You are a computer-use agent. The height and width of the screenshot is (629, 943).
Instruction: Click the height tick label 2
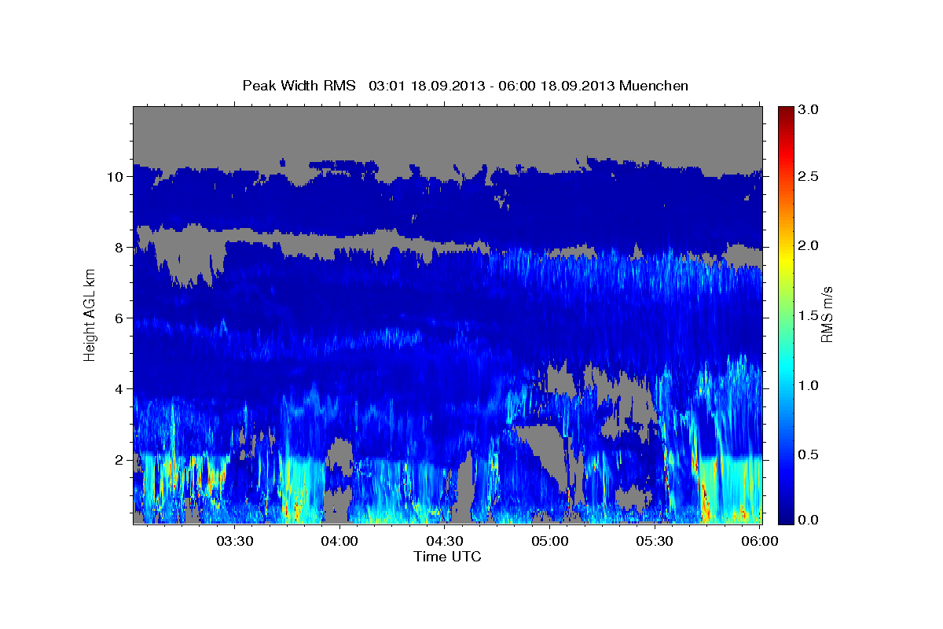click(x=120, y=460)
